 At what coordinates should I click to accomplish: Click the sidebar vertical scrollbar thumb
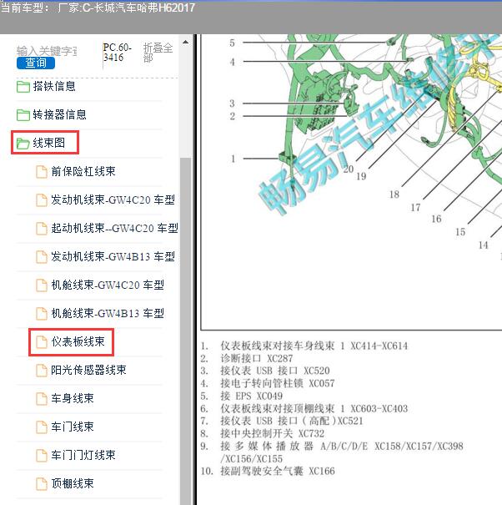pyautogui.click(x=186, y=331)
